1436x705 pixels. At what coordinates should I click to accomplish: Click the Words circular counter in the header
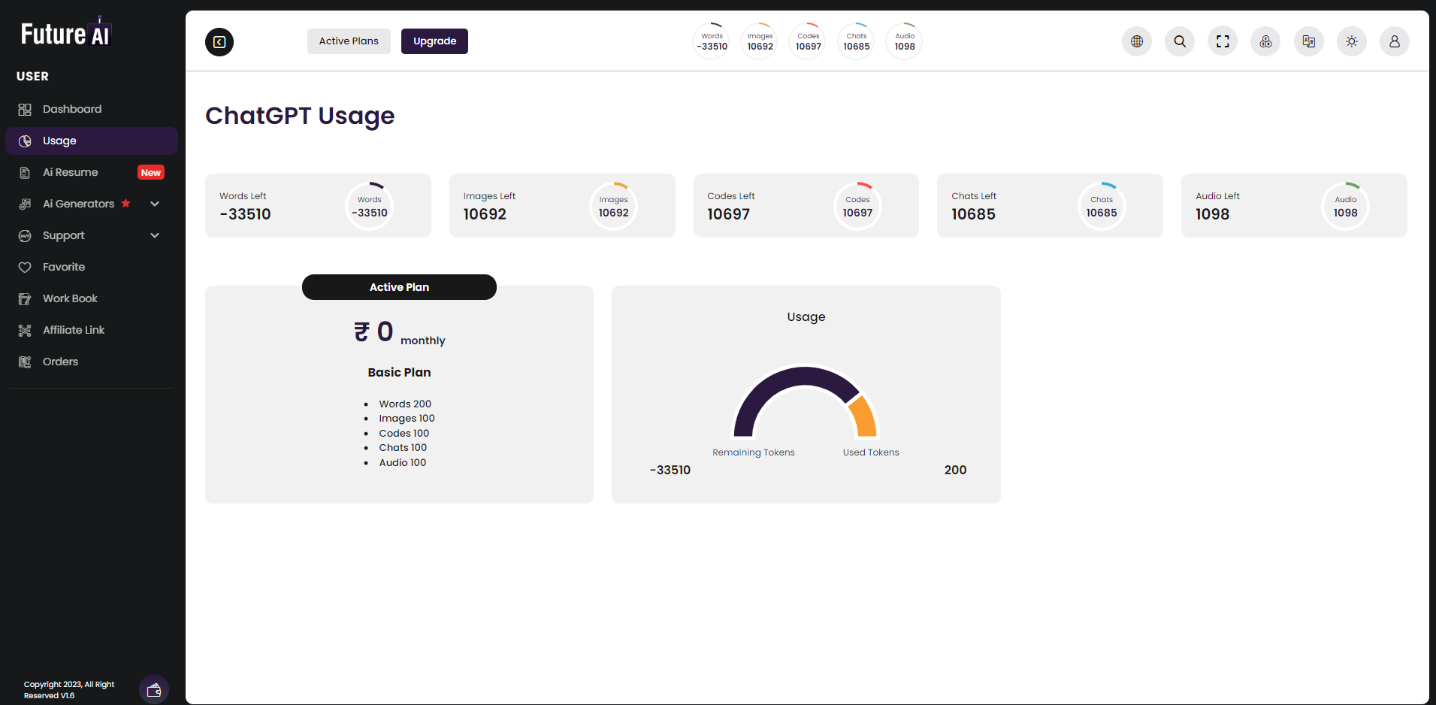click(x=712, y=41)
